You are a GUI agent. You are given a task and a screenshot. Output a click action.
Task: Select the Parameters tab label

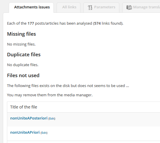[x=105, y=7]
